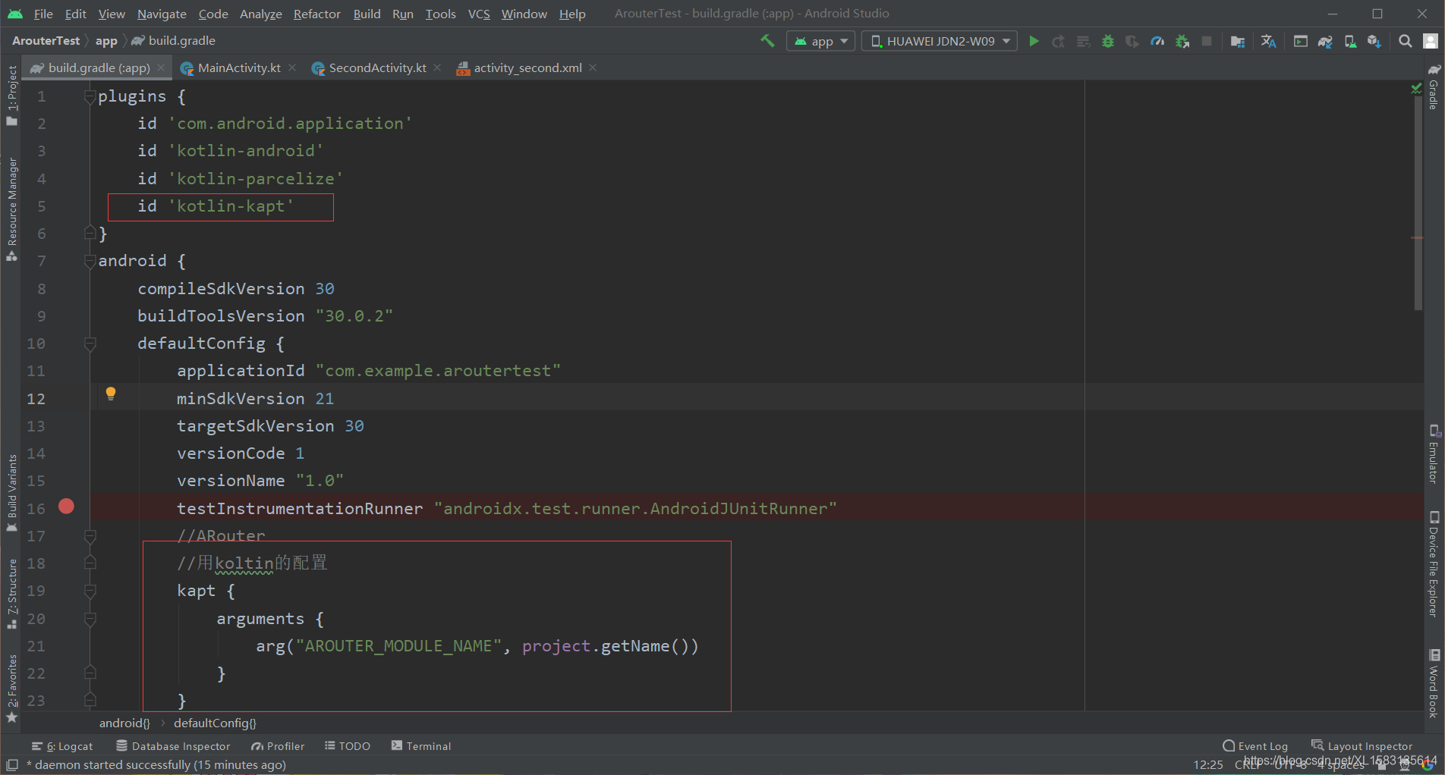
Task: Switch to SecondActivity.kt tab
Action: pos(377,68)
